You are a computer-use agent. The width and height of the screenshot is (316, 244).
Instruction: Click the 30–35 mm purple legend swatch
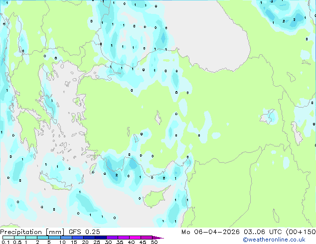[x=112, y=238]
